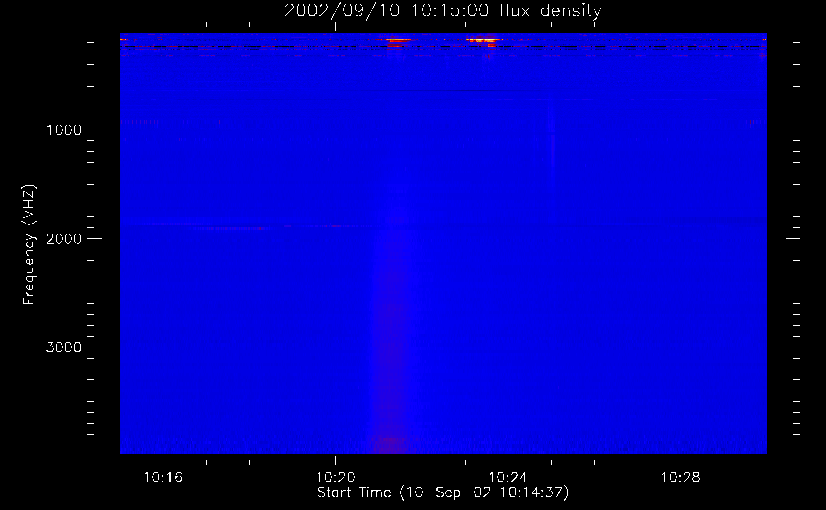
Task: Click the 1000 frequency tick label
Action: (64, 130)
